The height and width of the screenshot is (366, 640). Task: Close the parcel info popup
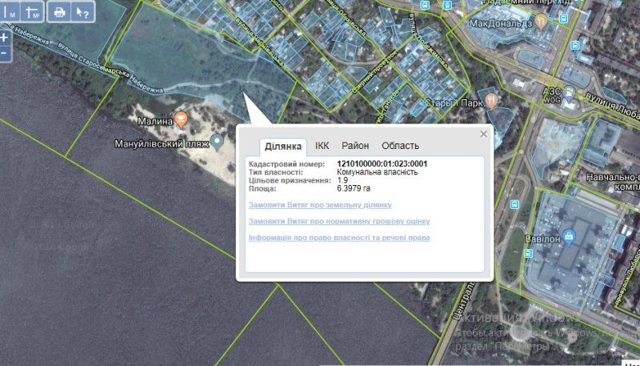[x=483, y=134]
